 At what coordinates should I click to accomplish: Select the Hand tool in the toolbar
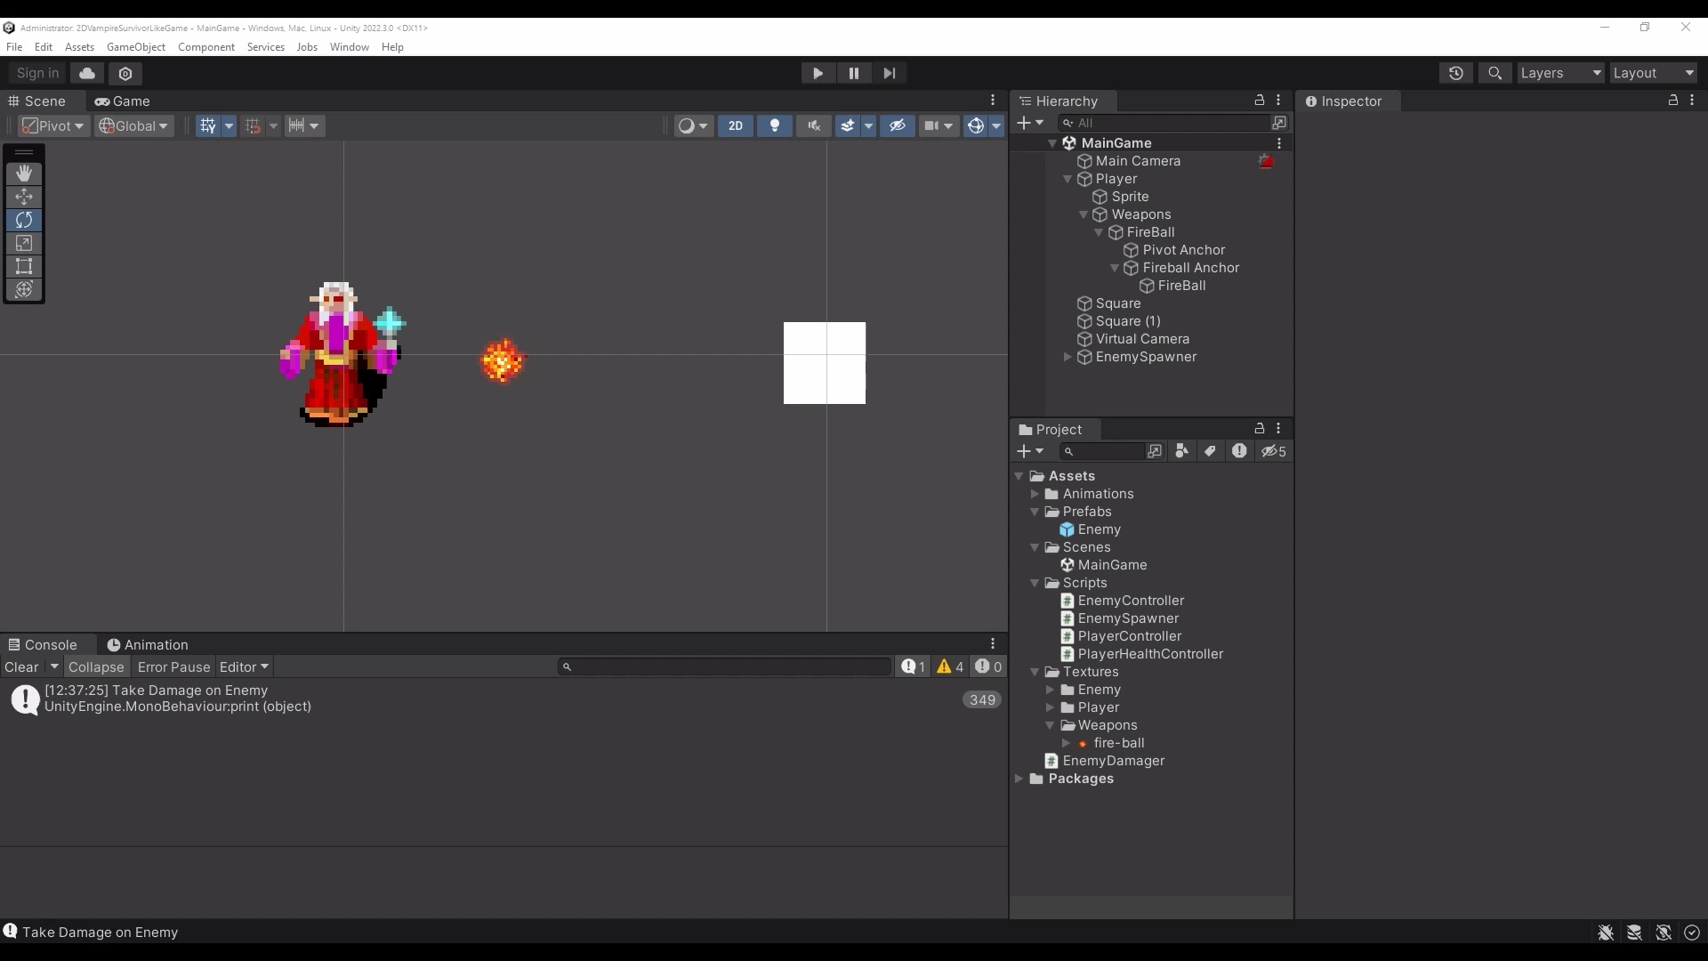click(x=23, y=174)
